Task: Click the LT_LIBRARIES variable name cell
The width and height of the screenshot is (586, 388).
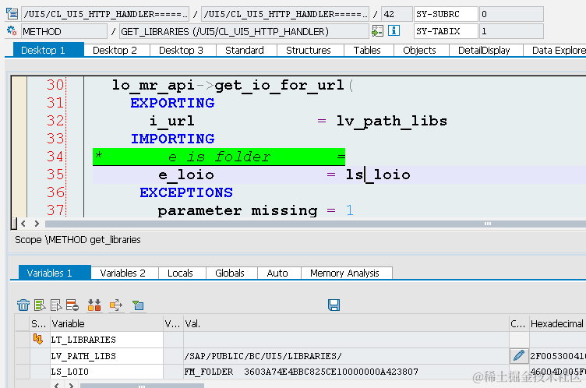Action: click(x=107, y=340)
